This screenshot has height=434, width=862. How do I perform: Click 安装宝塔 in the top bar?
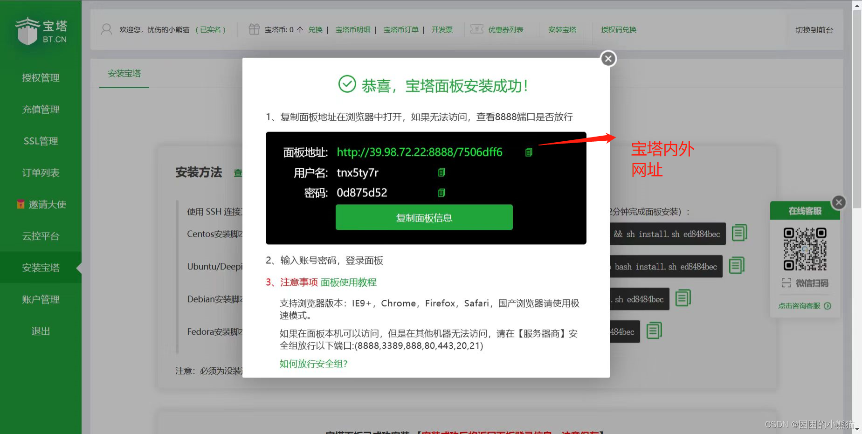pyautogui.click(x=562, y=30)
